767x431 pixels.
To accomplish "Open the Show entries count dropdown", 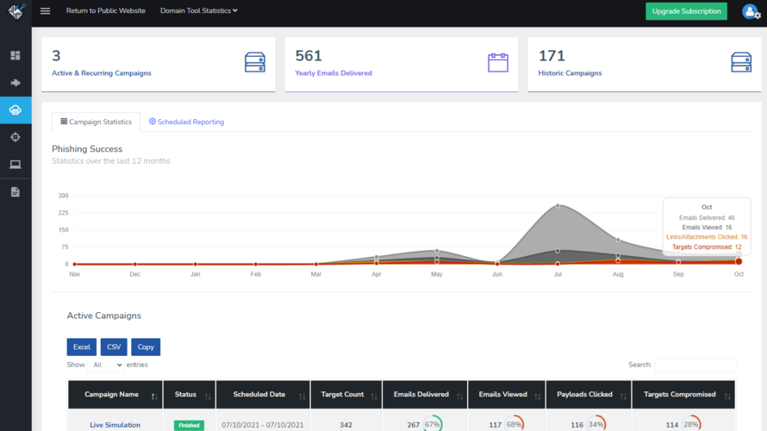I will 107,365.
